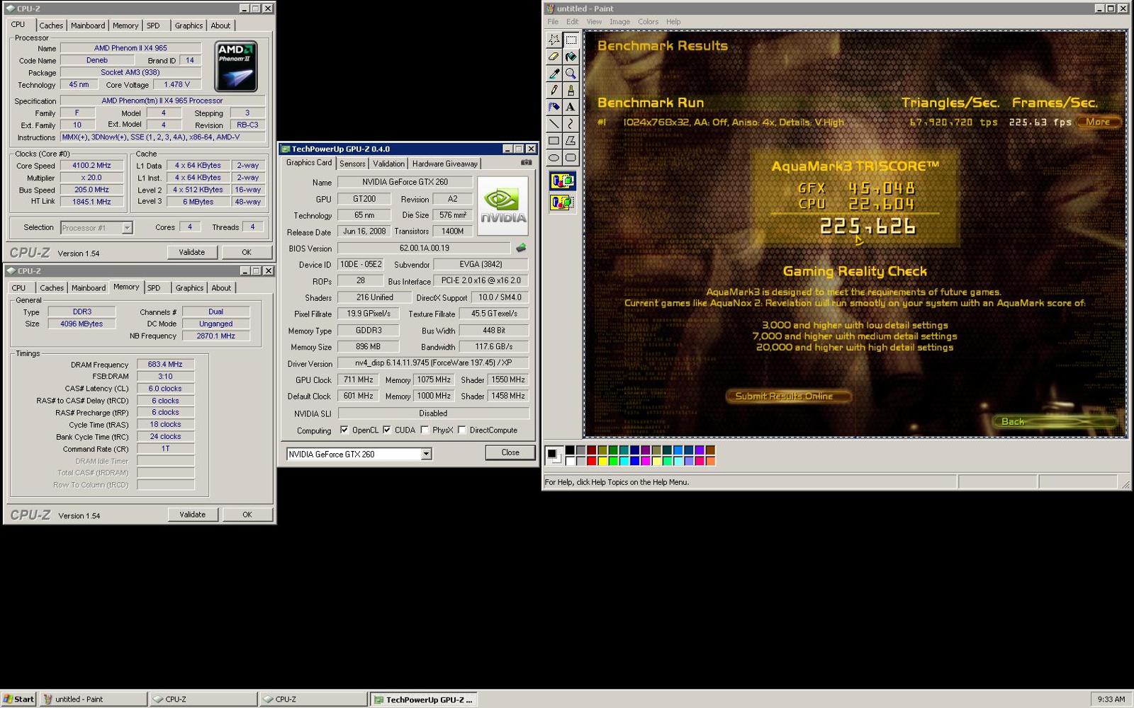Toggle the PhysX checkbox in GPU-Z
The image size is (1134, 708).
point(425,430)
